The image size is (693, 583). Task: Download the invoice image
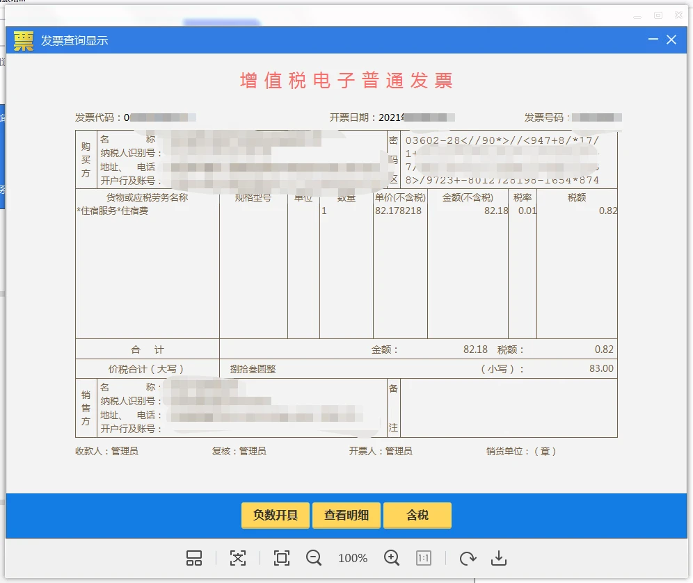pos(499,558)
